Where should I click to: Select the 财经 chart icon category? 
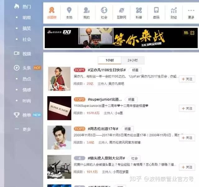coord(174,10)
